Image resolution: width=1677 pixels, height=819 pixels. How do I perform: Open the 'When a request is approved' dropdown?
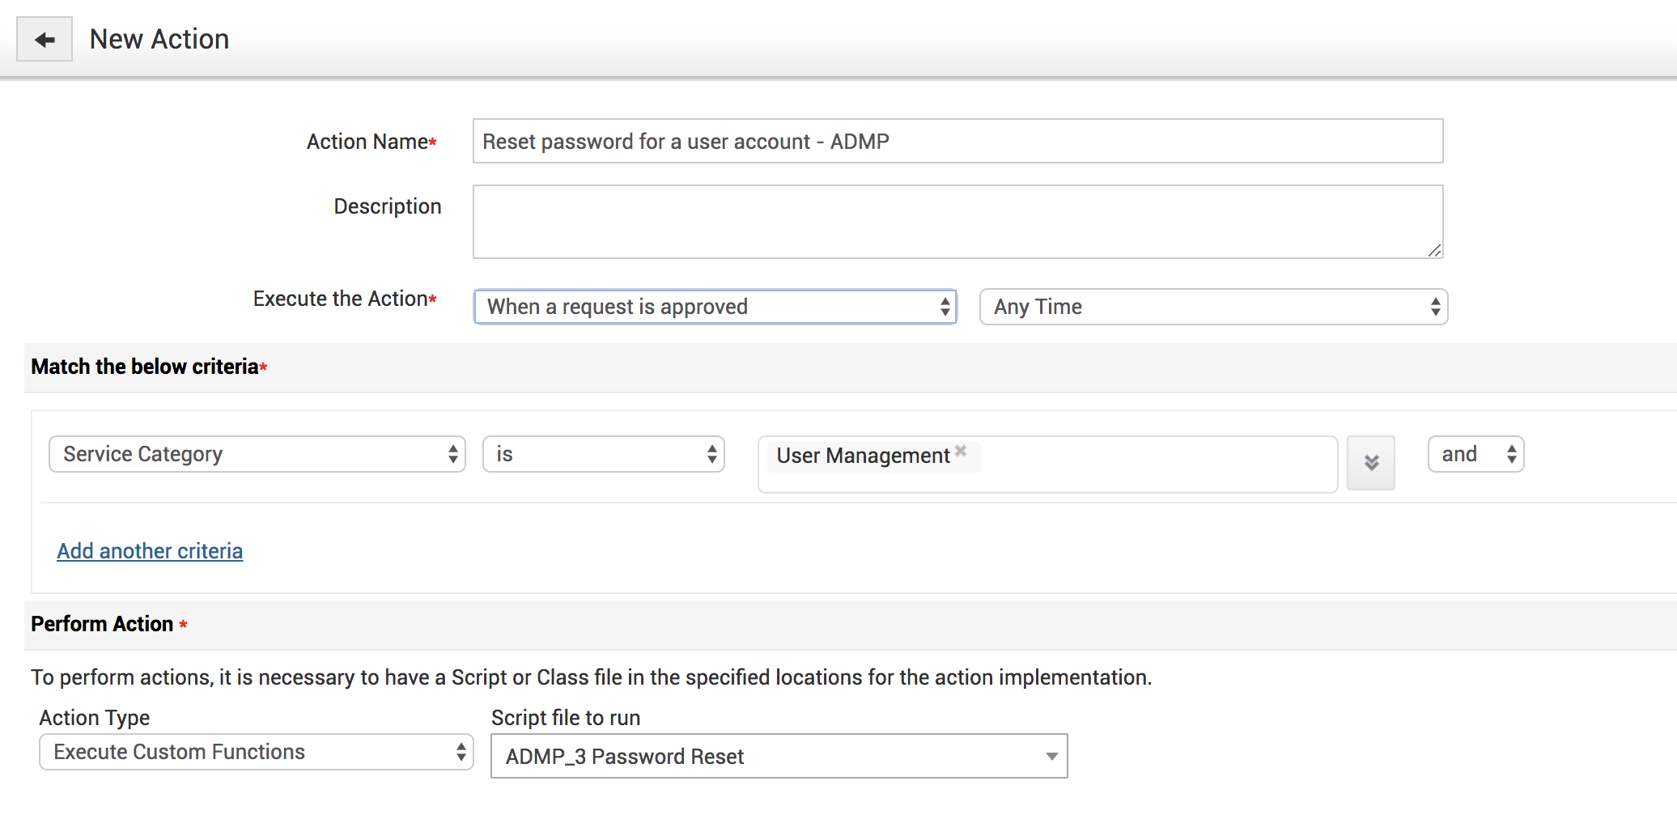click(x=715, y=307)
